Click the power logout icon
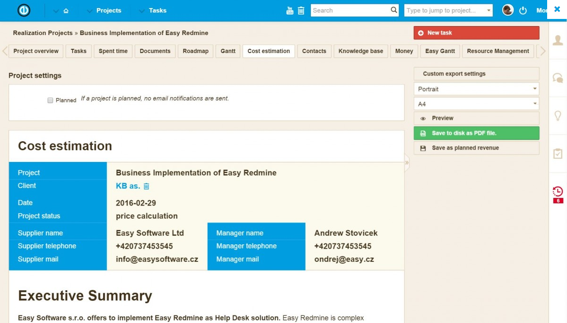Image resolution: width=567 pixels, height=323 pixels. (523, 10)
